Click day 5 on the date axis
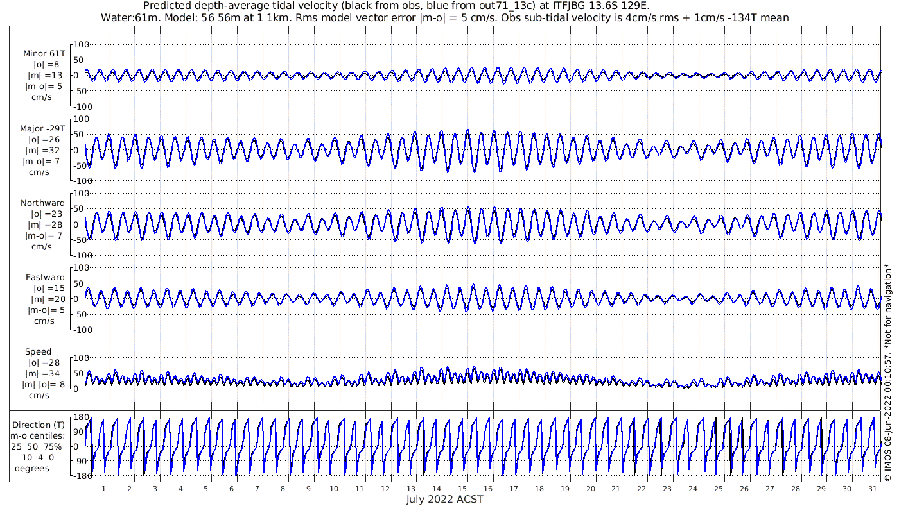This screenshot has height=513, width=899. 206,489
